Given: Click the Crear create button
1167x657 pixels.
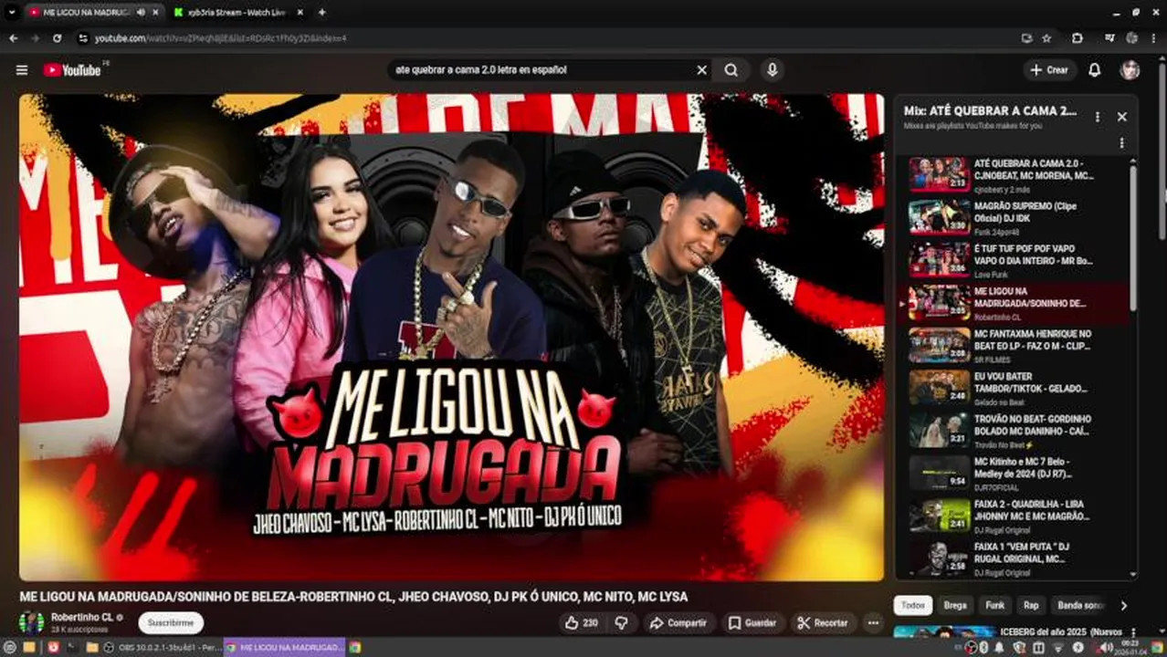Looking at the screenshot, I should 1048,70.
